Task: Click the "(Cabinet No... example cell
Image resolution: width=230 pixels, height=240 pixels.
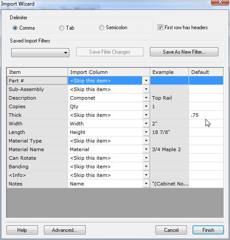Action: point(170,183)
